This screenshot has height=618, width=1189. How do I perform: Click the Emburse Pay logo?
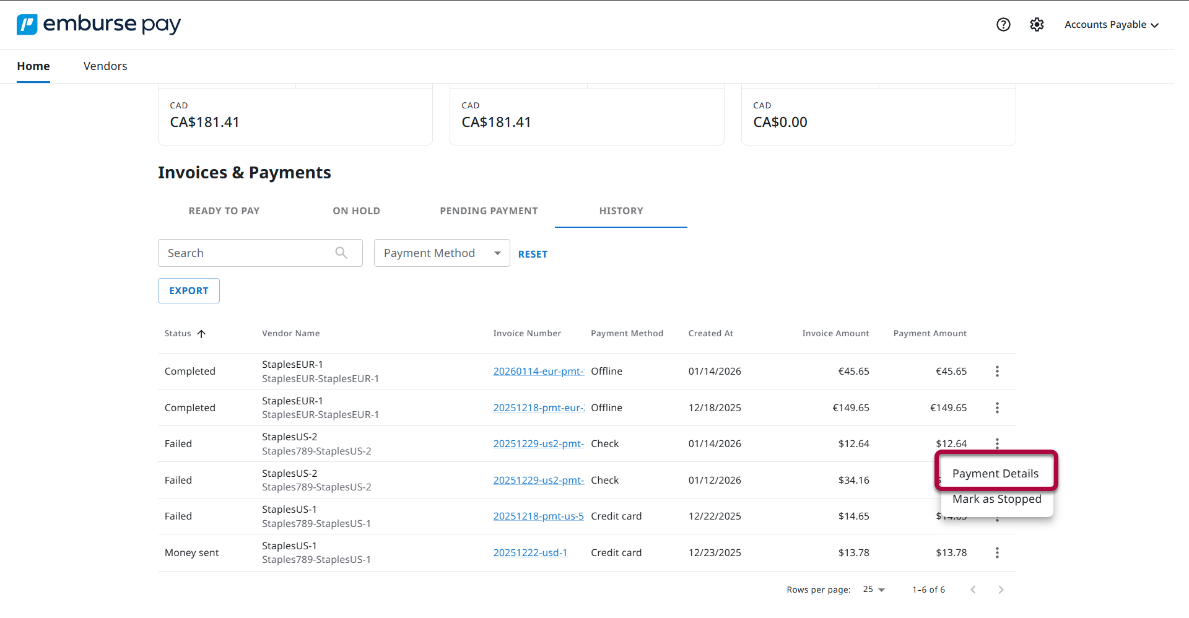[98, 24]
